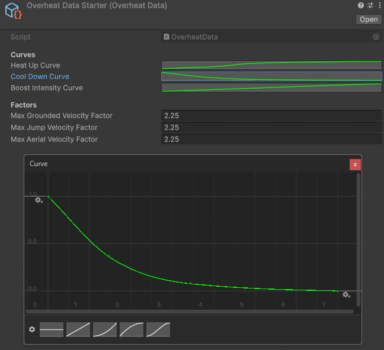Click the Overheat Data Starter title

(x=97, y=5)
